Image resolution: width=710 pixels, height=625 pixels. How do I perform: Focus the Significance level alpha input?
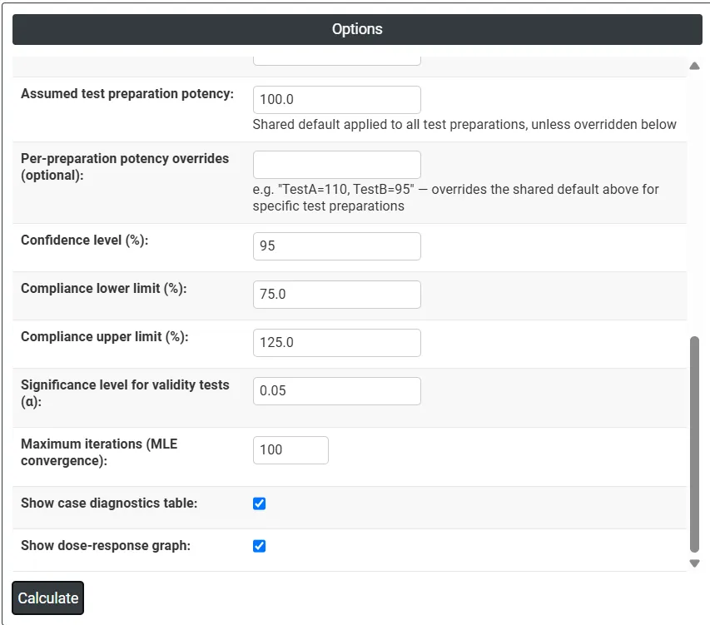[337, 391]
